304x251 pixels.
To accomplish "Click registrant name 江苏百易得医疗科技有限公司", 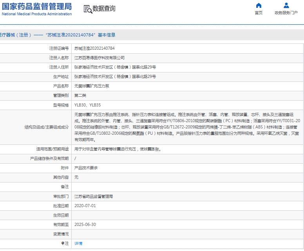I will click(x=100, y=58).
